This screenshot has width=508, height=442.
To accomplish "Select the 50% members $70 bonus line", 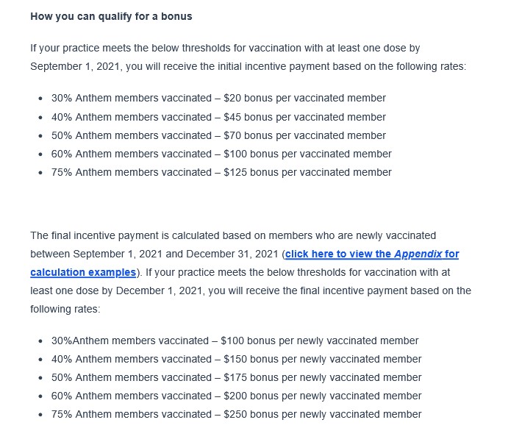I will [218, 135].
